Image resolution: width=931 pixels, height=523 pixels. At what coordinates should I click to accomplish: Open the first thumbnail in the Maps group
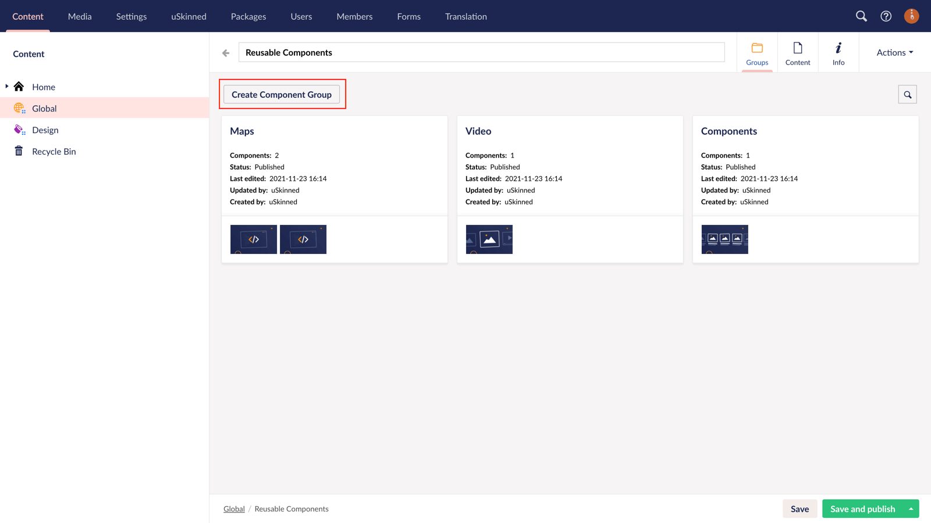pyautogui.click(x=254, y=239)
